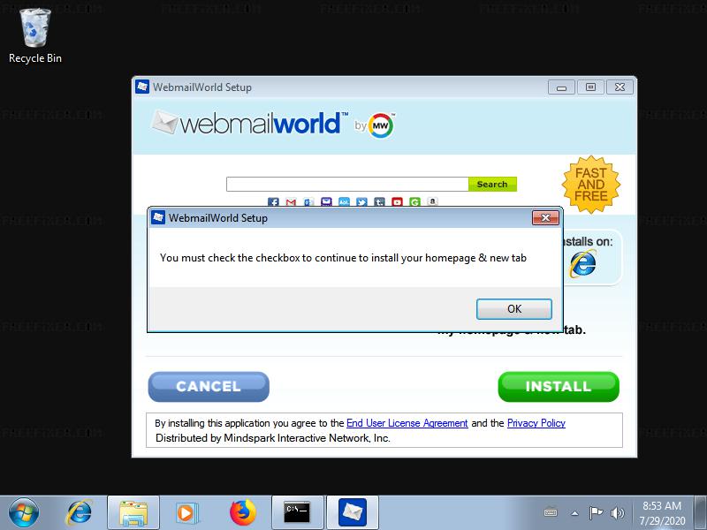The image size is (707, 530).
Task: Click the green Search button
Action: click(x=492, y=184)
